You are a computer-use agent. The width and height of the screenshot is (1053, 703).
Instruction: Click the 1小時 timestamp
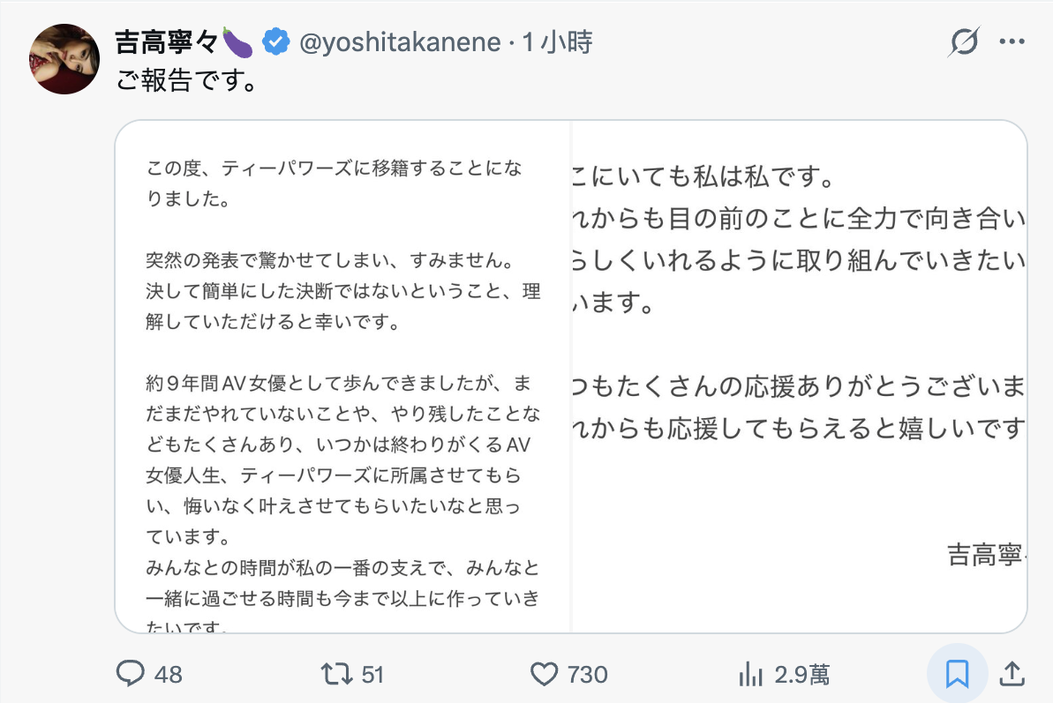point(557,41)
